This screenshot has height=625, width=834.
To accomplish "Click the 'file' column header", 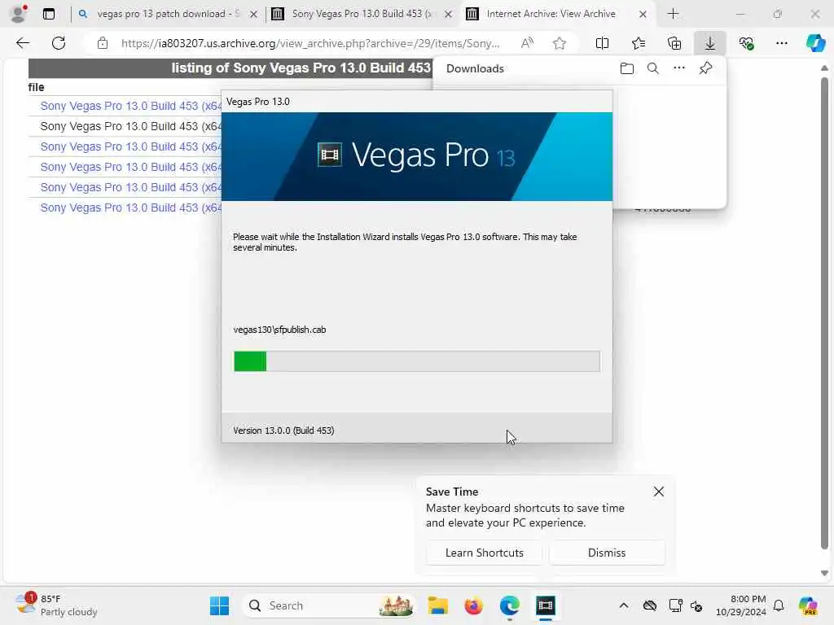I will coord(36,87).
